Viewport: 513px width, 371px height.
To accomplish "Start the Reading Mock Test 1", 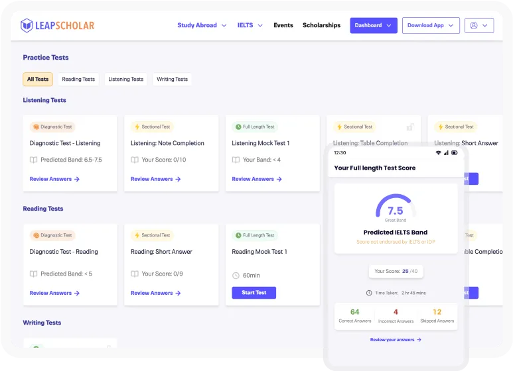I will 254,293.
